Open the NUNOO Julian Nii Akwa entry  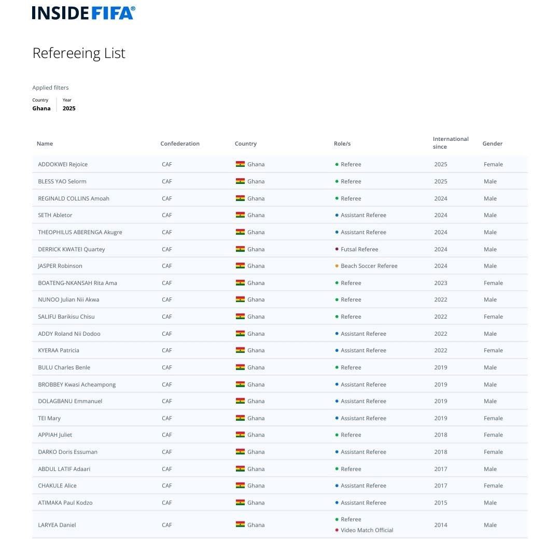[x=279, y=300]
